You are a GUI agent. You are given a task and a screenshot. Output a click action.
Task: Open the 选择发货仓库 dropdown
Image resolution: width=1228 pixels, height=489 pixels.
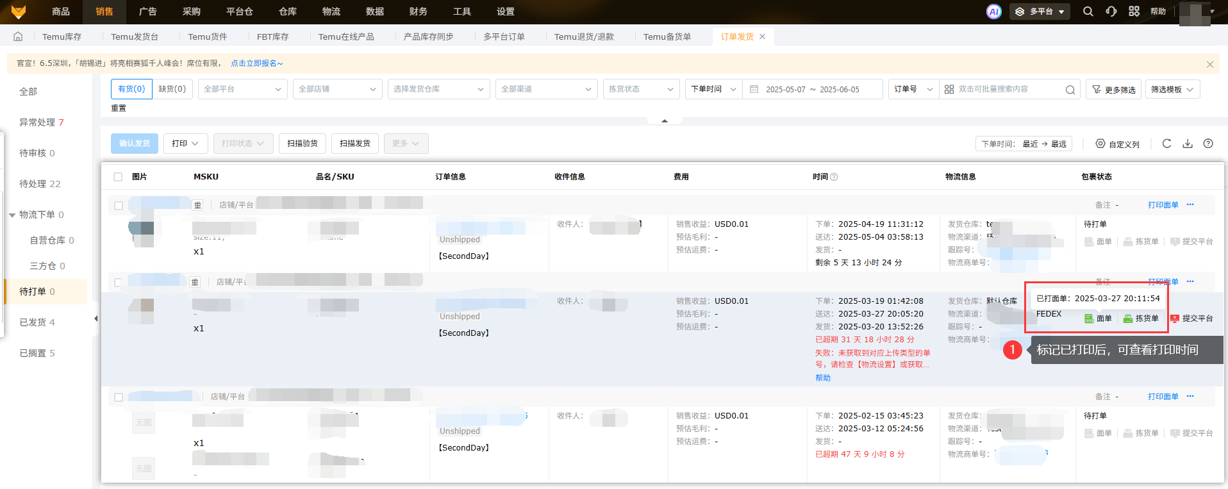click(x=438, y=89)
